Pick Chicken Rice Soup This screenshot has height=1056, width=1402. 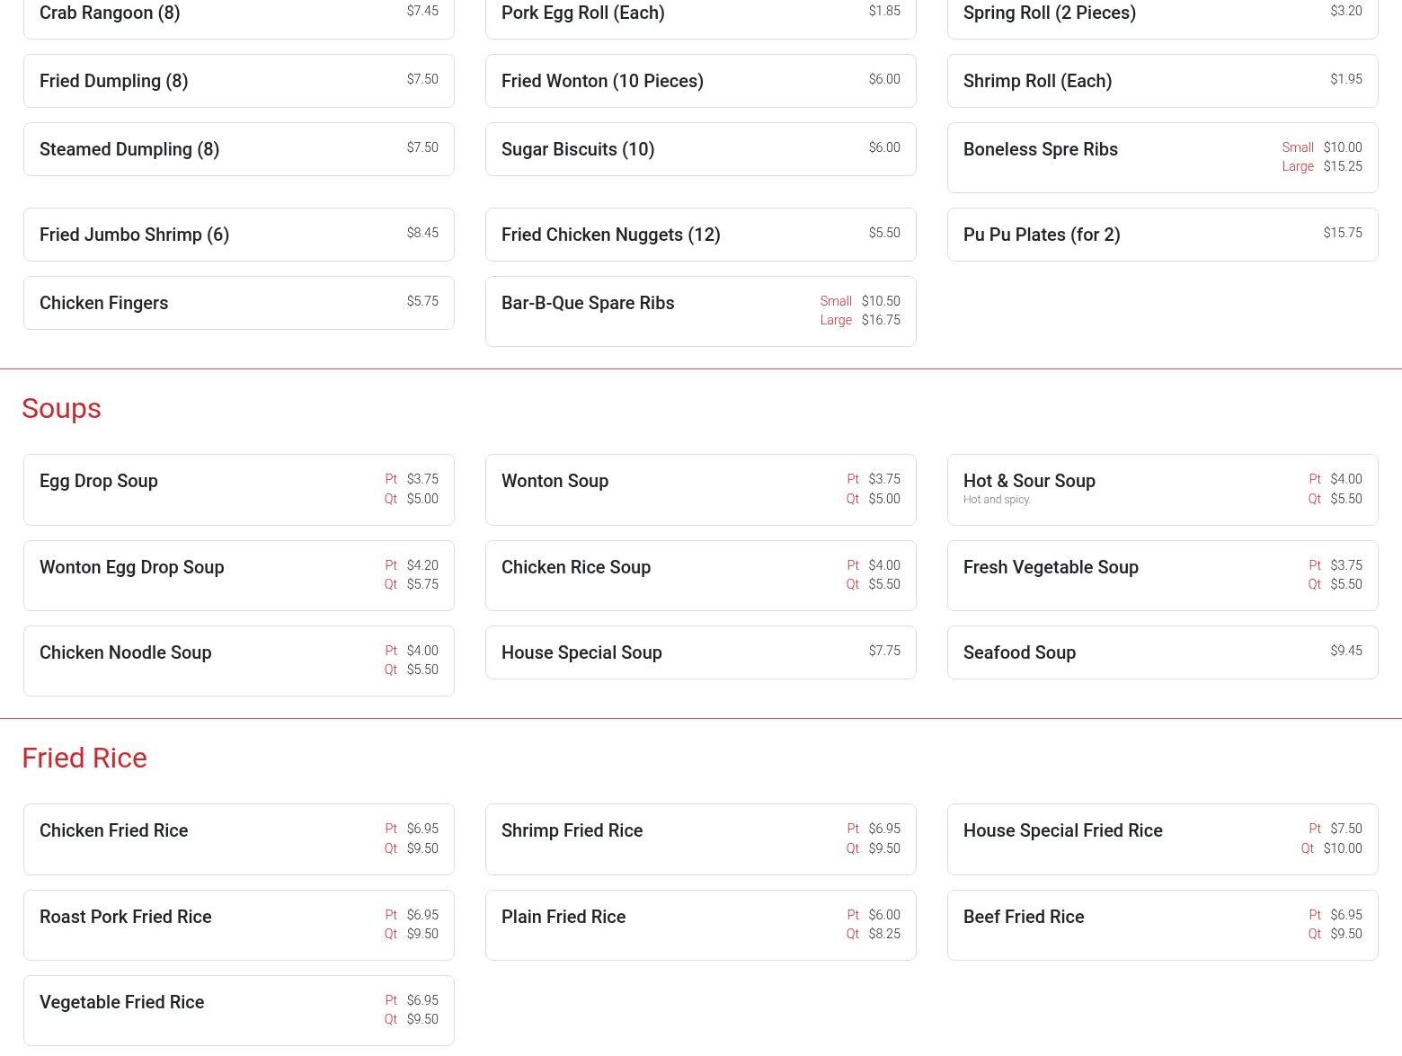[x=701, y=576]
